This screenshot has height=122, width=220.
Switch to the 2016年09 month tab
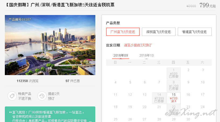121,56
